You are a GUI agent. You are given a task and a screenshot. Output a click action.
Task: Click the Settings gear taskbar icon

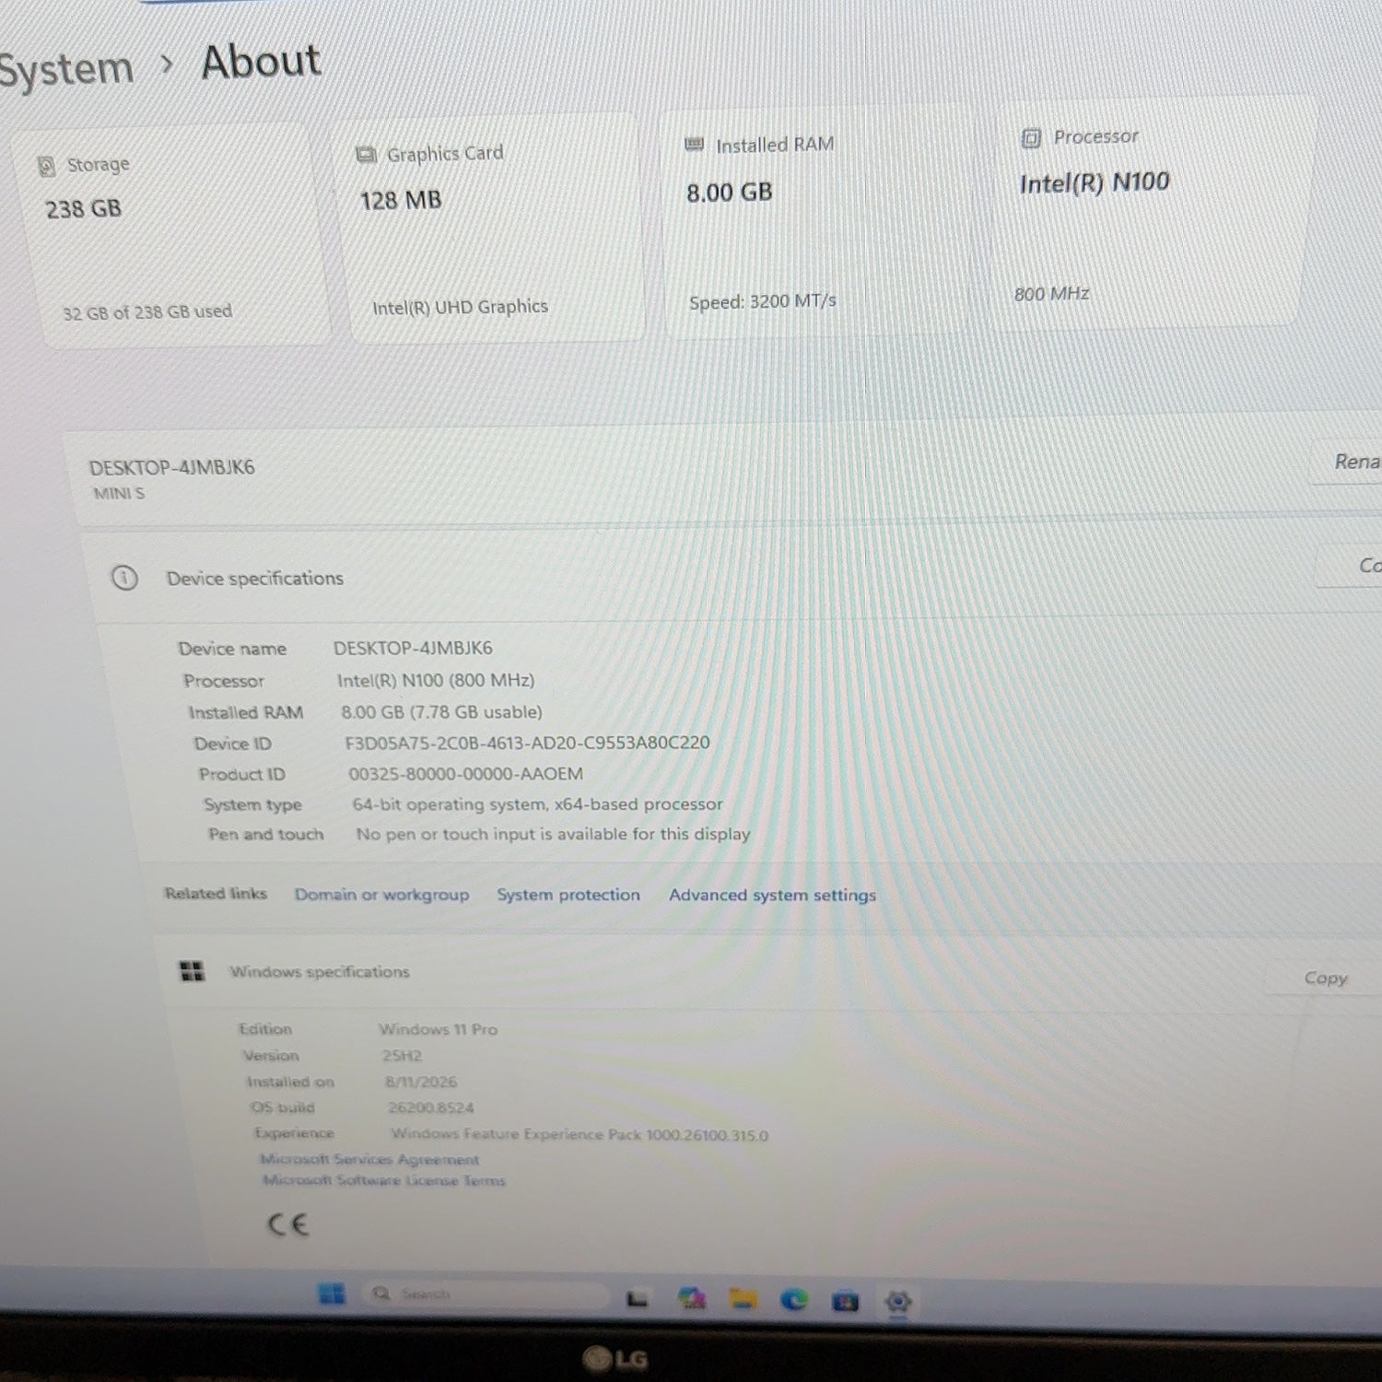click(x=897, y=1301)
